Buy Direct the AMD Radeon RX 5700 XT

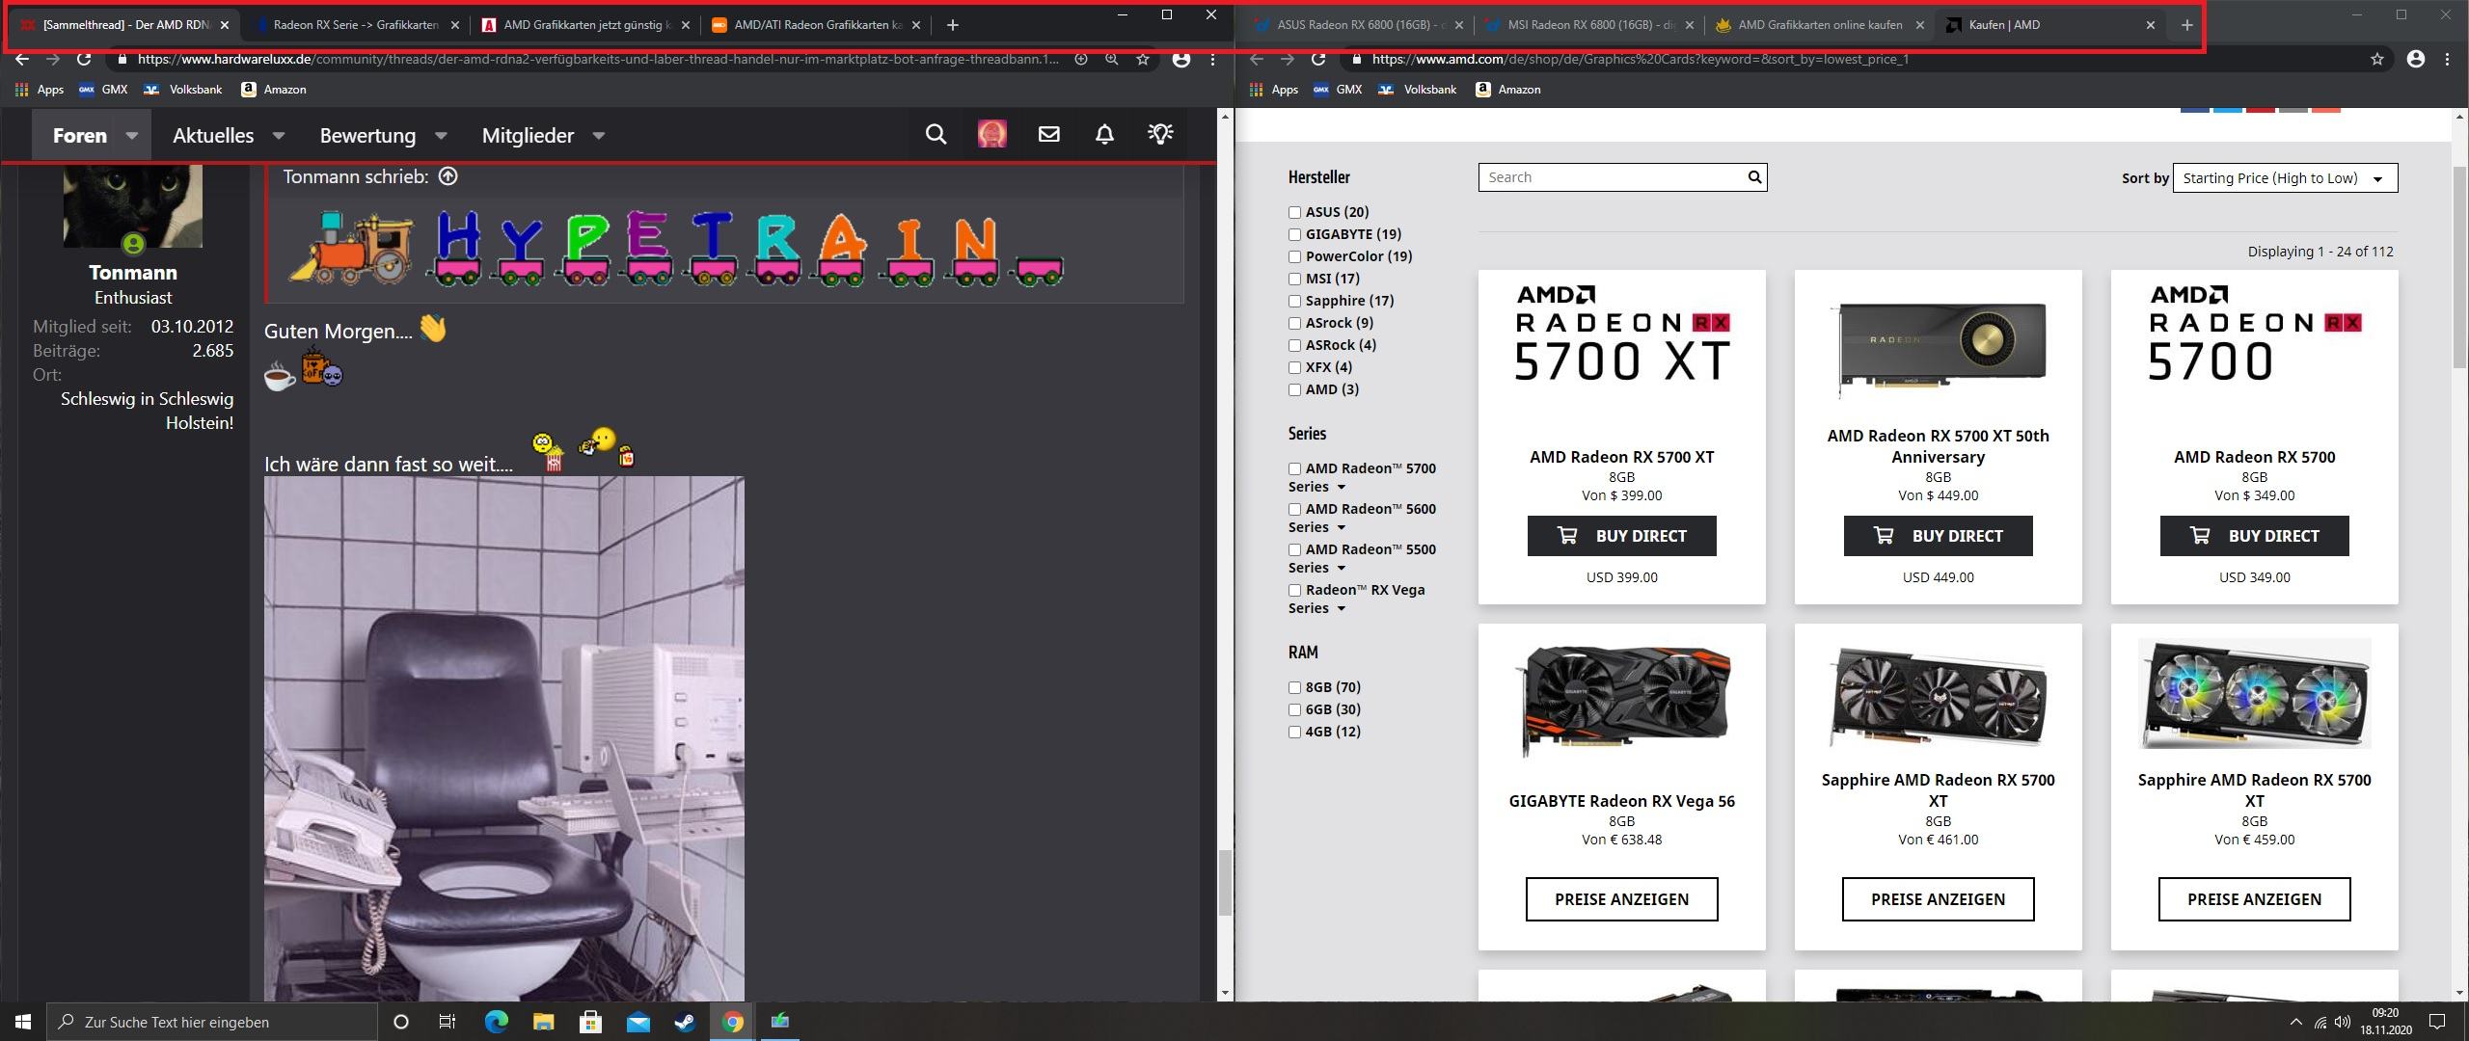(x=1621, y=536)
